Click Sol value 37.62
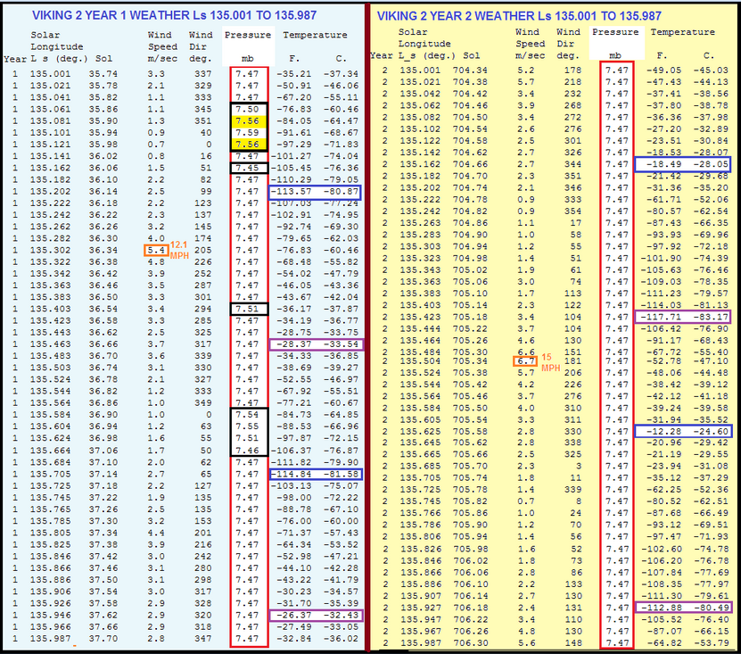Image resolution: width=741 pixels, height=654 pixels. pyautogui.click(x=103, y=616)
